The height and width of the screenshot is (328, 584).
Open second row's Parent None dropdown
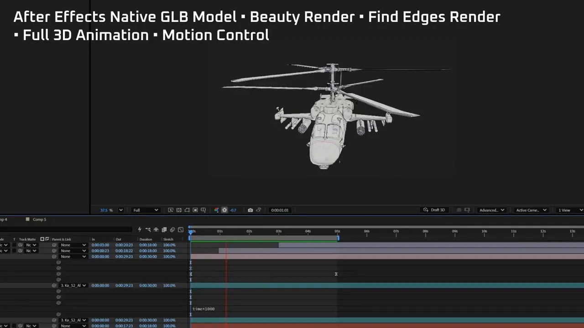73,251
